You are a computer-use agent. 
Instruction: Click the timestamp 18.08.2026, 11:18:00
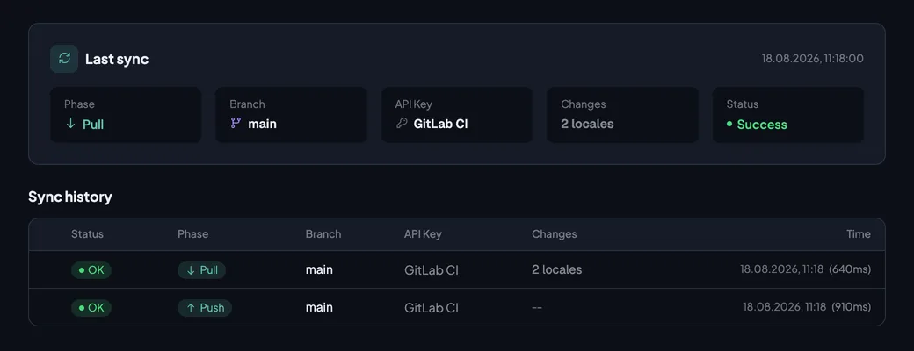pyautogui.click(x=813, y=58)
